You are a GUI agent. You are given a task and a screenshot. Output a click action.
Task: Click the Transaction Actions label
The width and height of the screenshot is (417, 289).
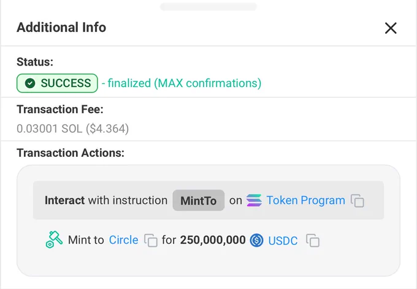point(71,153)
